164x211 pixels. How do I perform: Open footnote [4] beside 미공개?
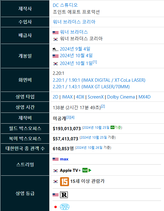pos(72,117)
